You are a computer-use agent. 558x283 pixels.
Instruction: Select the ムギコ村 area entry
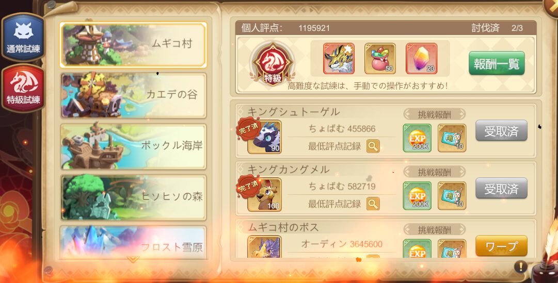(133, 45)
